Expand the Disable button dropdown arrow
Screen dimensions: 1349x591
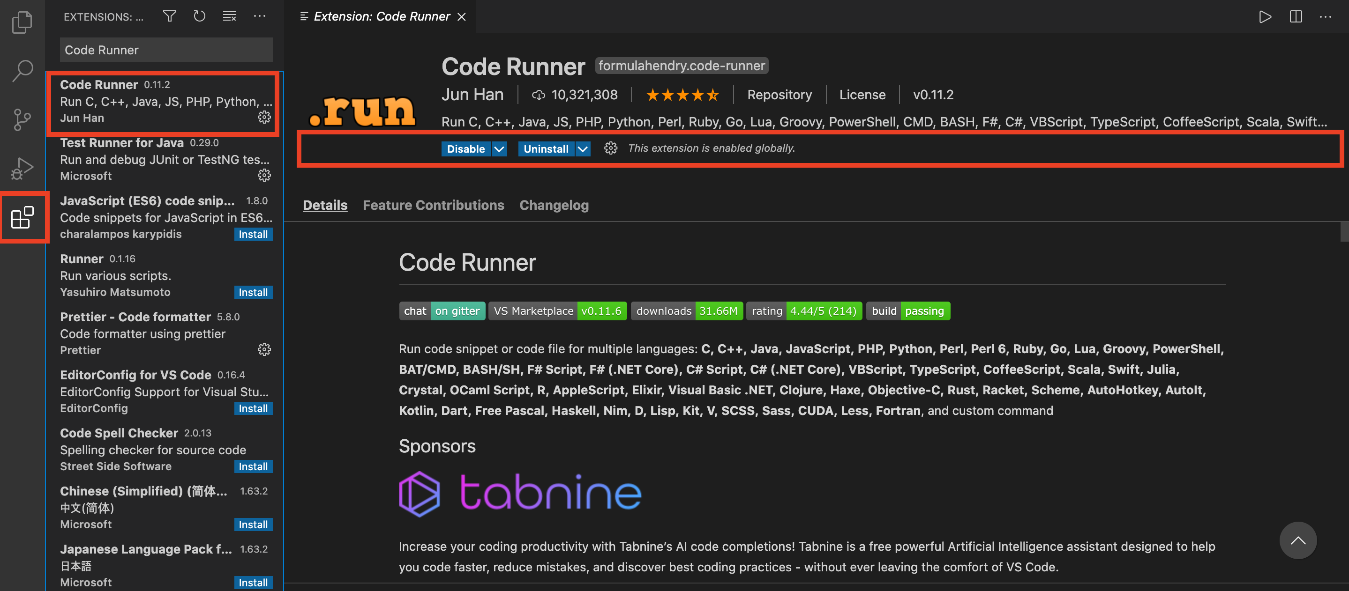pyautogui.click(x=500, y=149)
